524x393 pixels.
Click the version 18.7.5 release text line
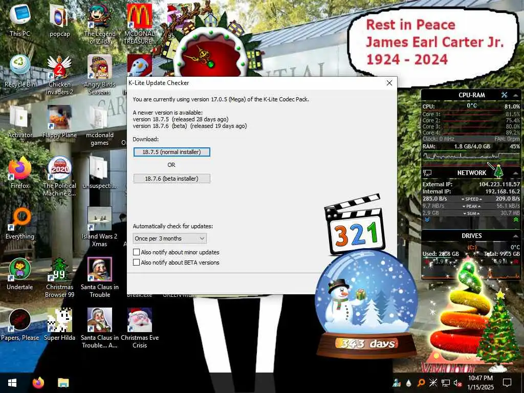[x=181, y=119]
